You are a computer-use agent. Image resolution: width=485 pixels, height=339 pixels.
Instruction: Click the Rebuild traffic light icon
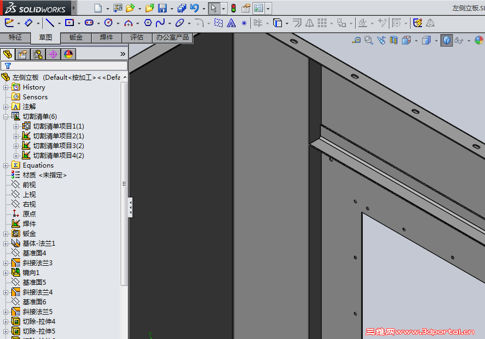click(234, 8)
